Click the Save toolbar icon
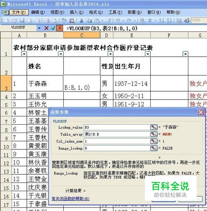207x211 pixels. [22, 21]
